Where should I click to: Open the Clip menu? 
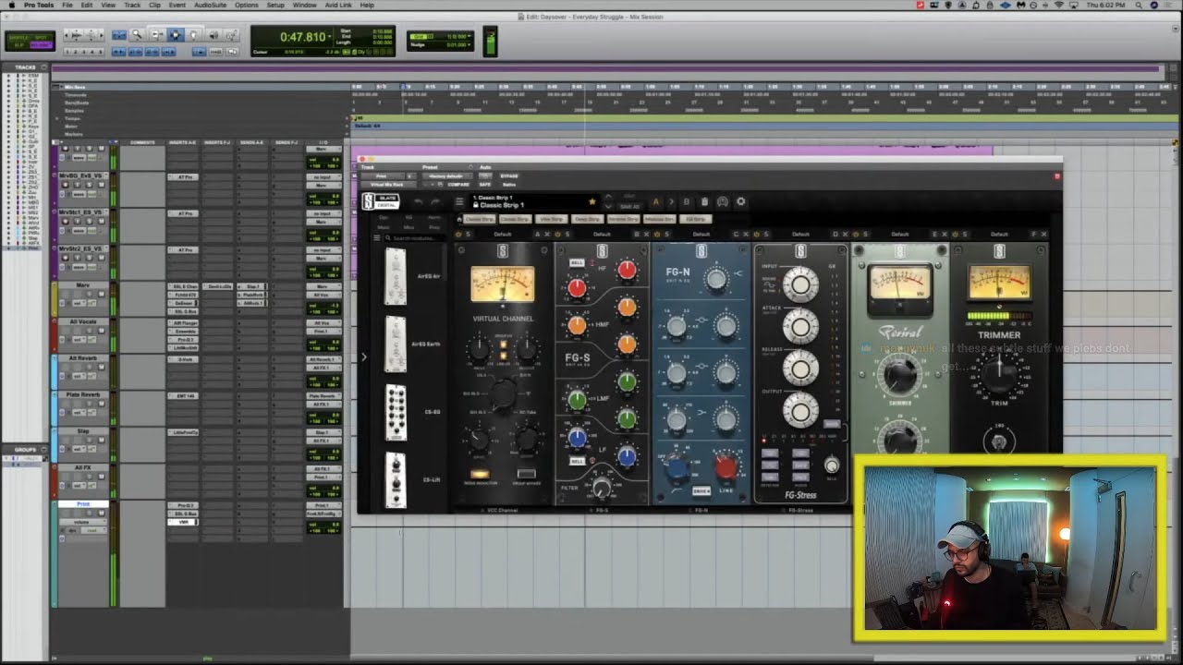(154, 5)
